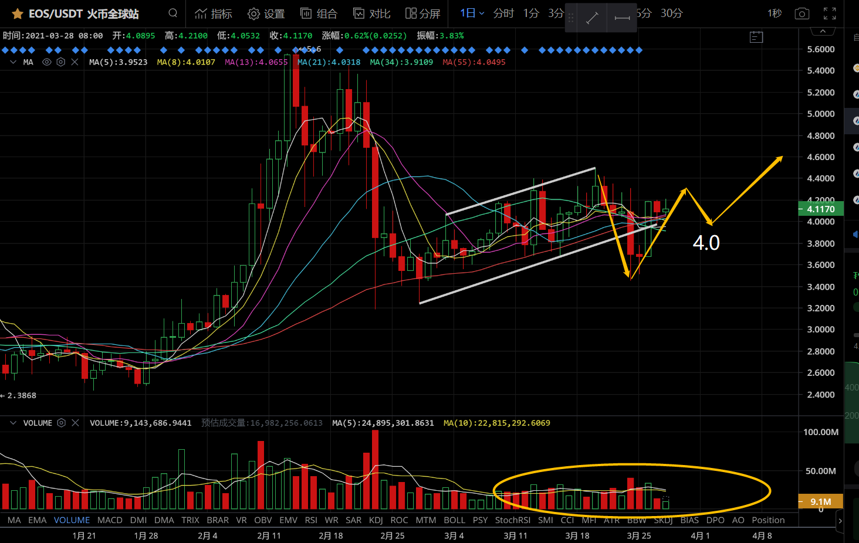Click the 2月 18 date label

click(x=331, y=535)
